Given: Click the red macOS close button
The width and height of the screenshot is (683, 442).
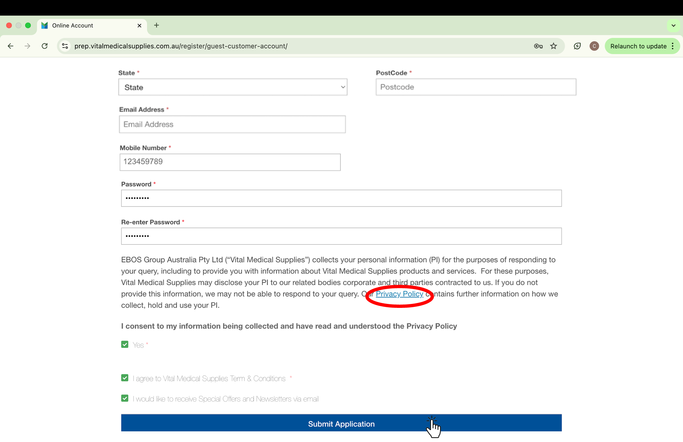Looking at the screenshot, I should [9, 25].
